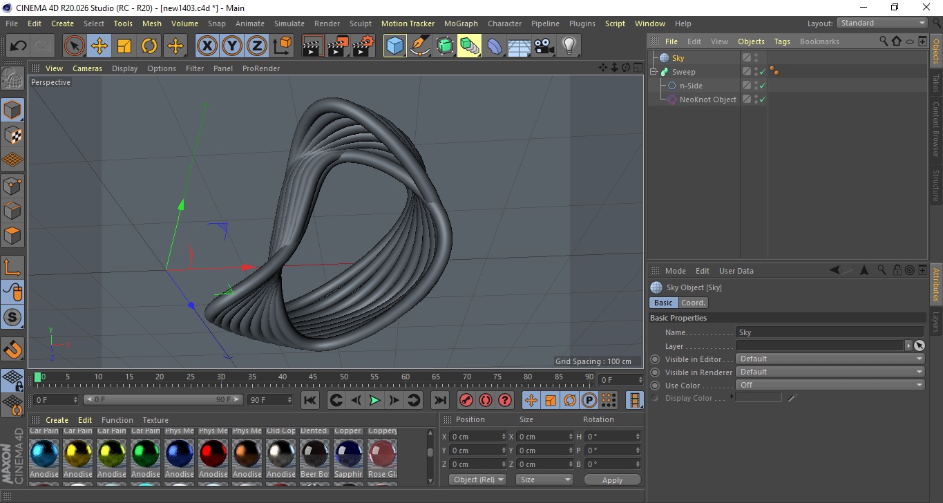The height and width of the screenshot is (503, 943).
Task: Click the Name input field for Sky
Action: 829,332
